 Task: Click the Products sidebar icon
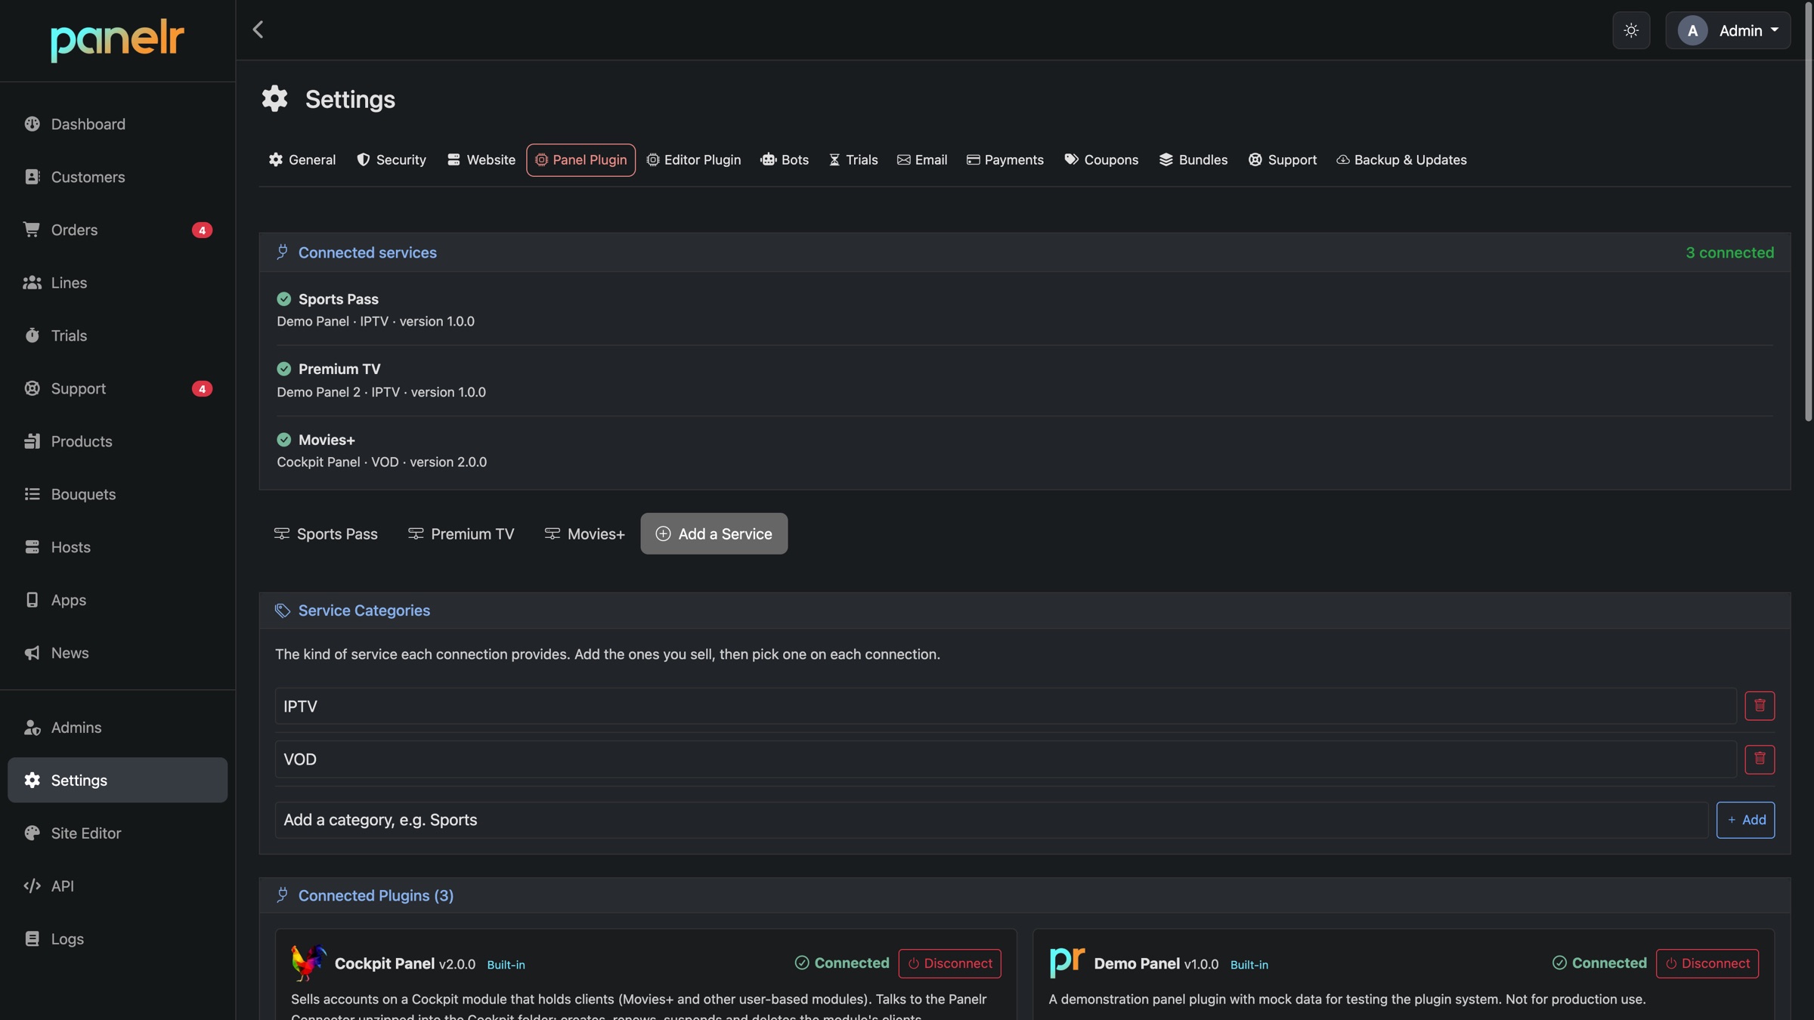pos(32,441)
